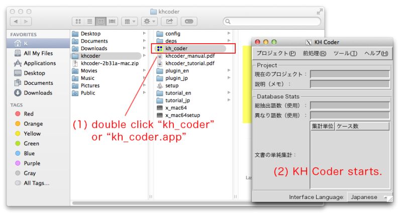Select the deps folder
Screen dimensions: 402x213
171,41
